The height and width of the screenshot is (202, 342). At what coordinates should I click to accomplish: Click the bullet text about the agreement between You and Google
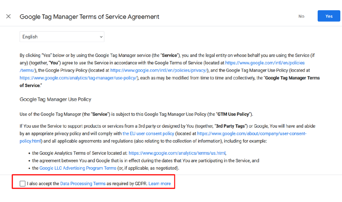pos(146,161)
